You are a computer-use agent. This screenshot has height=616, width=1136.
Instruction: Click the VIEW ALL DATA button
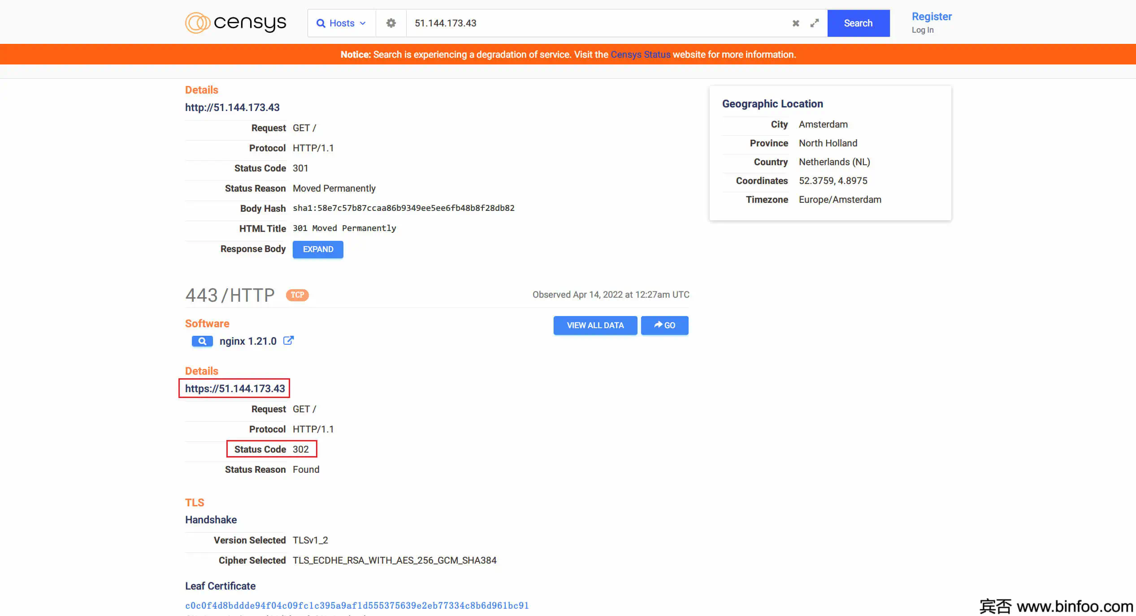595,325
